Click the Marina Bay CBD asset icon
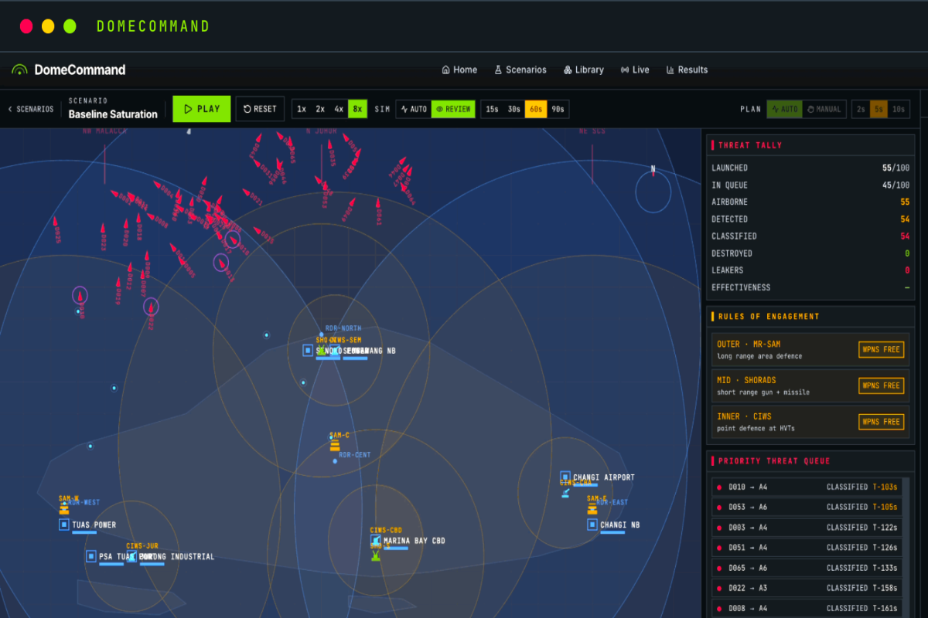Viewport: 928px width, 618px height. tap(376, 540)
